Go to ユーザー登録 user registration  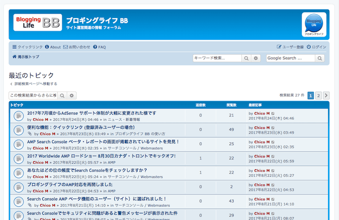290,47
